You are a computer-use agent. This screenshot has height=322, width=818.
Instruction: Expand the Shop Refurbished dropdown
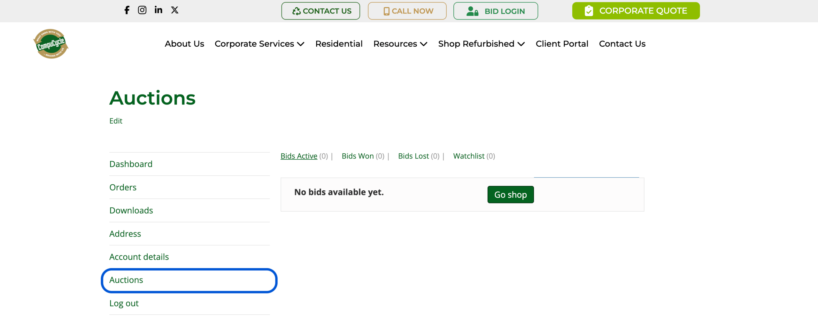pos(482,44)
